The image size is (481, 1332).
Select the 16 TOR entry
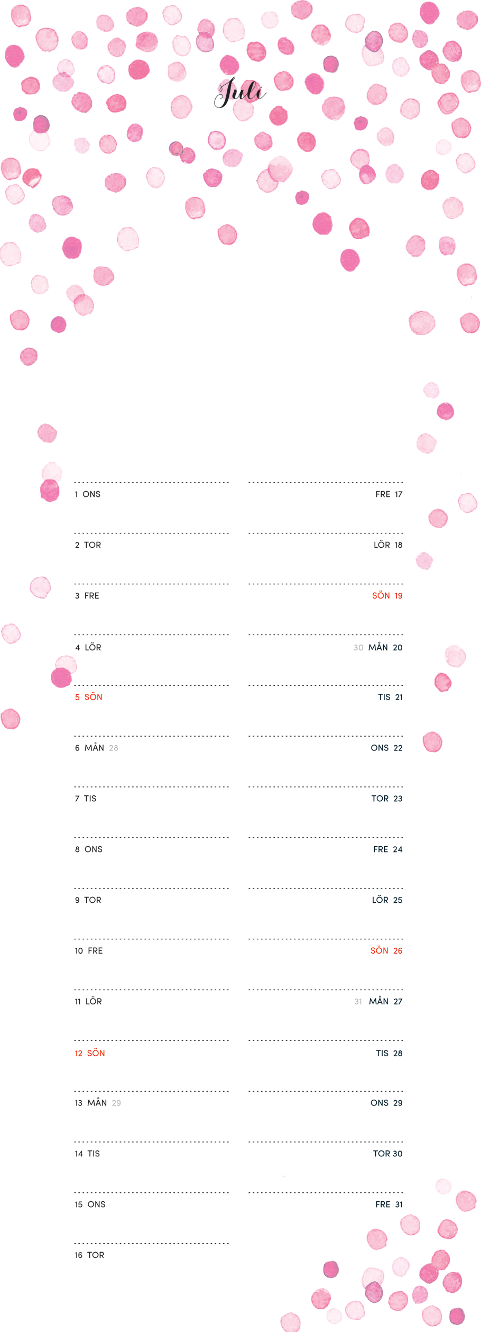click(89, 1255)
